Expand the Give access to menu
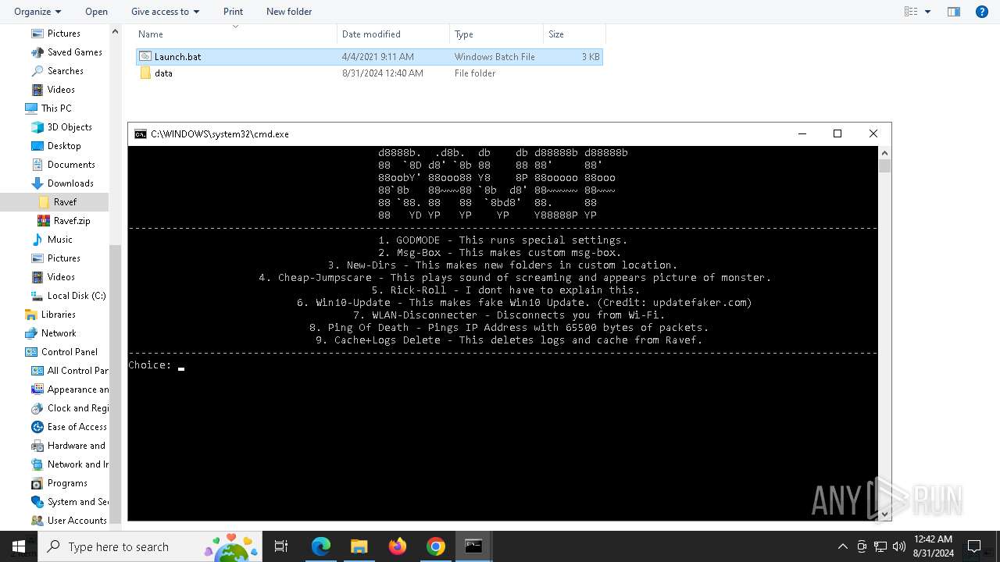This screenshot has height=562, width=1000. pyautogui.click(x=165, y=12)
